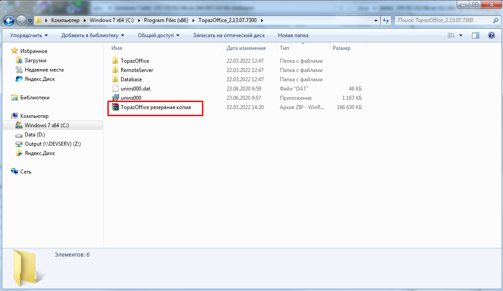Image resolution: width=503 pixels, height=291 pixels.
Task: Click the uninstaller icon of unins000
Action: pos(115,98)
